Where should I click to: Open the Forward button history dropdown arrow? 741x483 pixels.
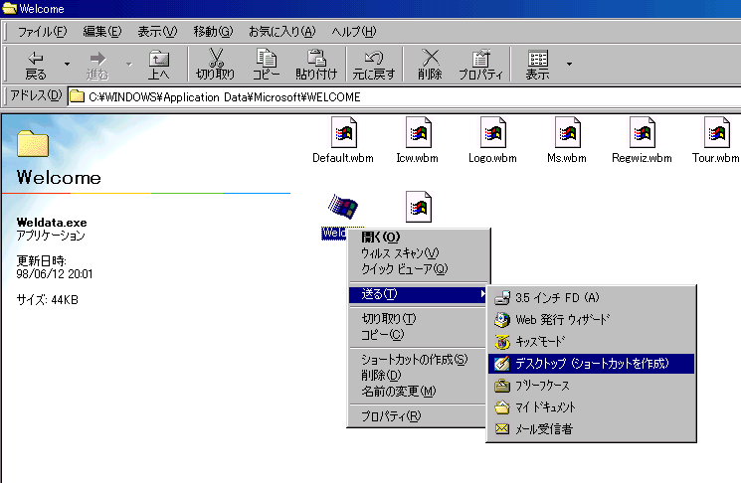coord(128,65)
